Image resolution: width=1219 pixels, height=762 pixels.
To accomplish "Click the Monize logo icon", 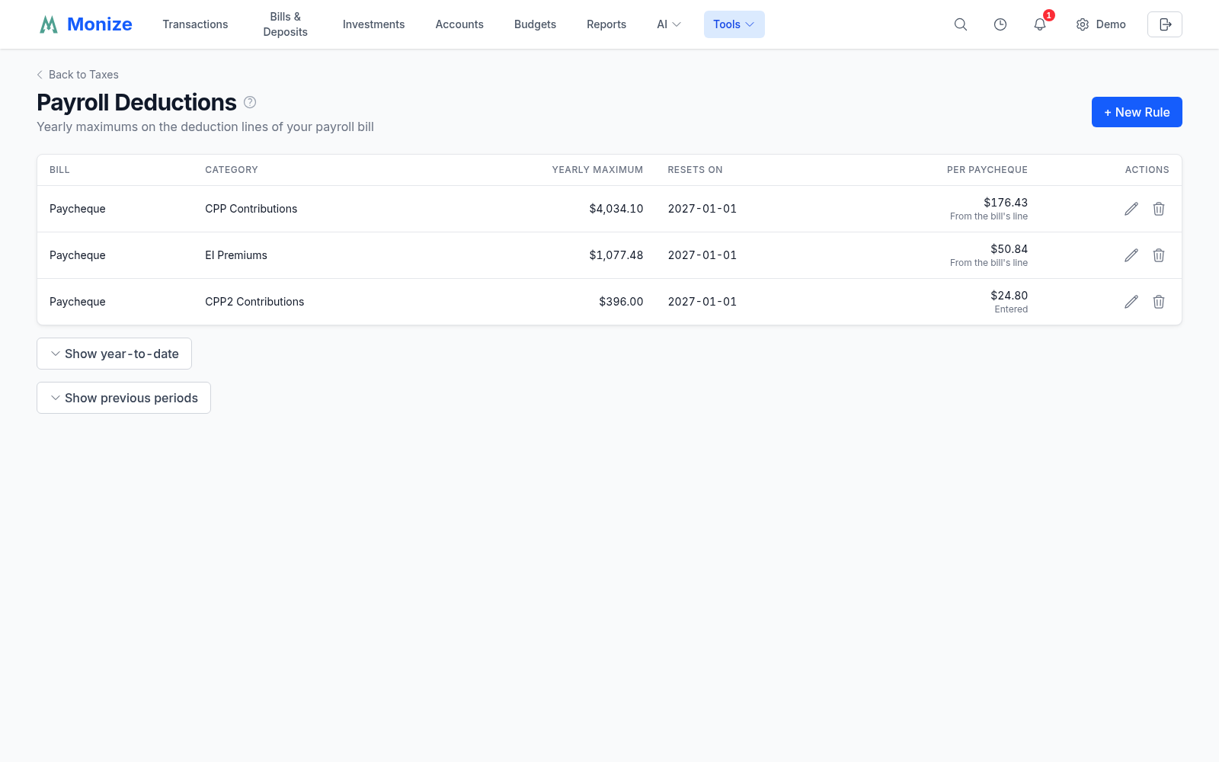I will (x=49, y=24).
